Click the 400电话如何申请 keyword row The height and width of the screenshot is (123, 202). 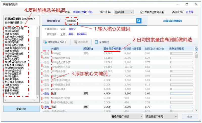pos(118,62)
